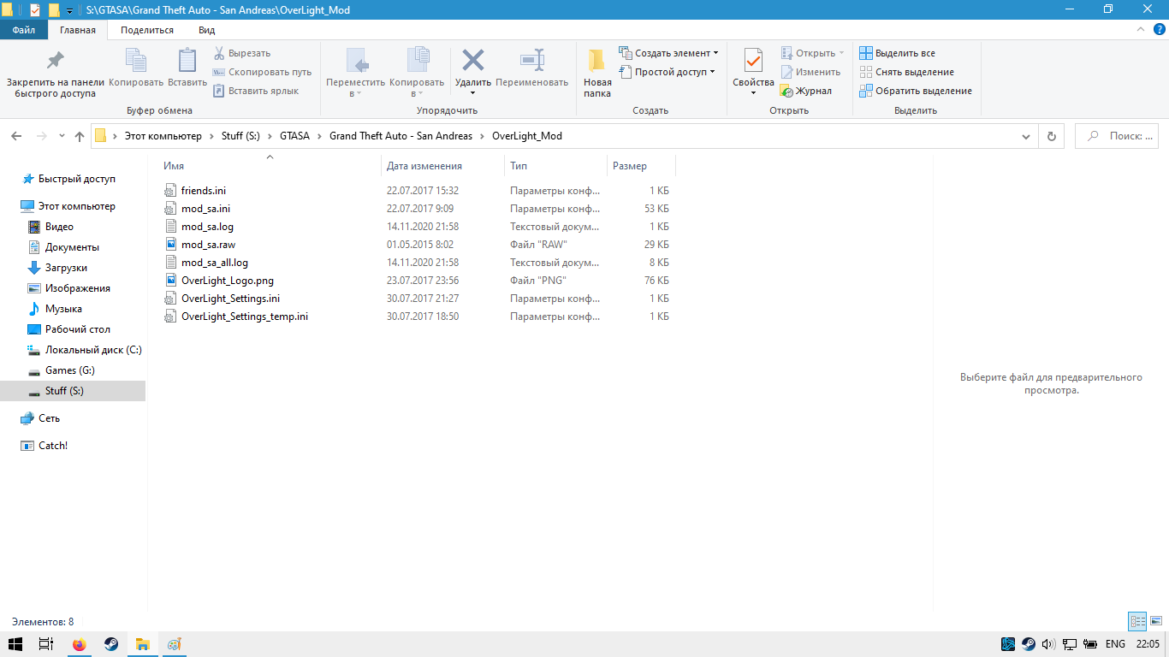This screenshot has height=657, width=1169.
Task: Switch to details view layout icon
Action: (x=1136, y=622)
